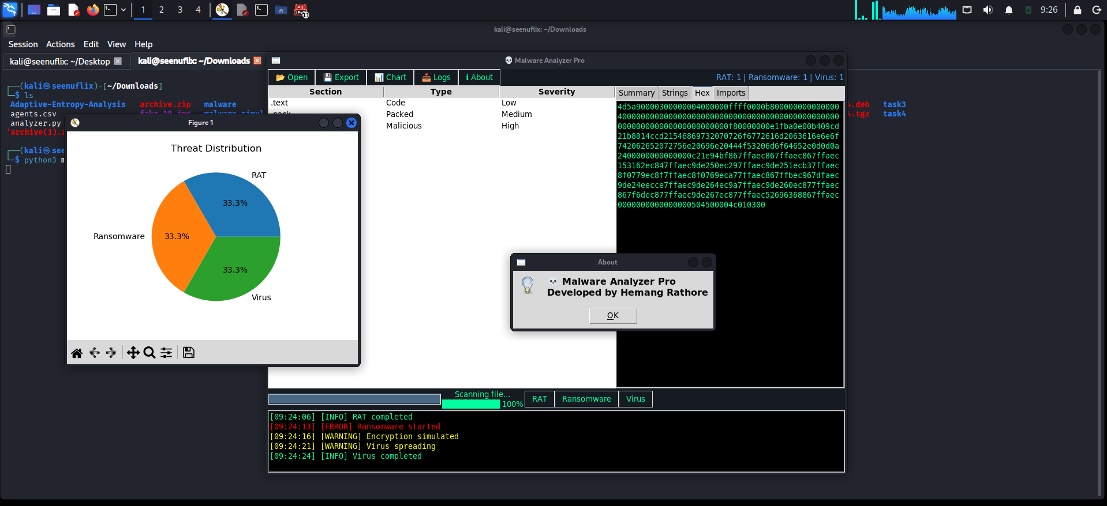Open the Imports tab
The image size is (1107, 506).
click(731, 93)
